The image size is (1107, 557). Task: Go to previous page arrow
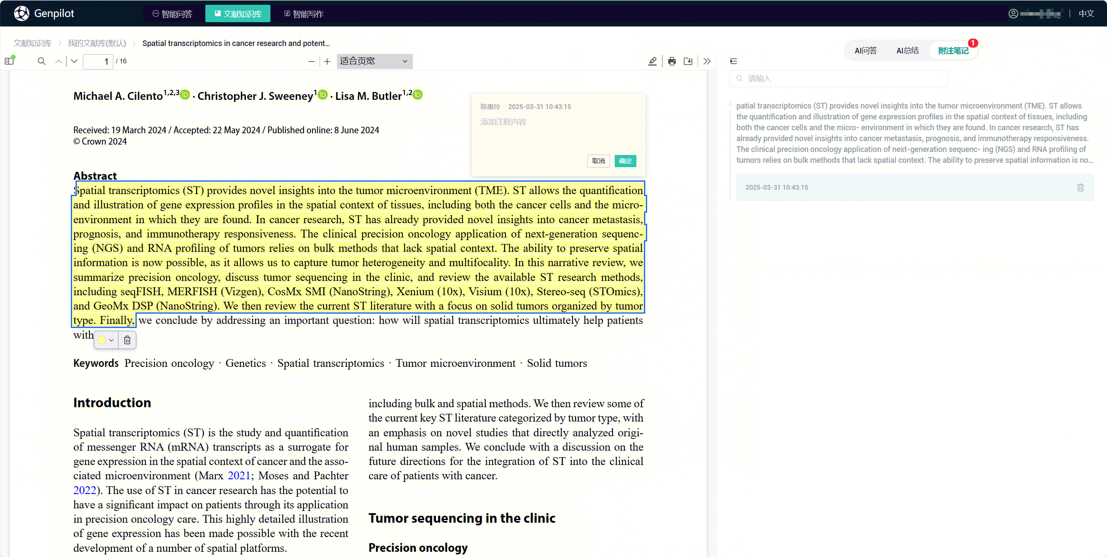coord(59,61)
